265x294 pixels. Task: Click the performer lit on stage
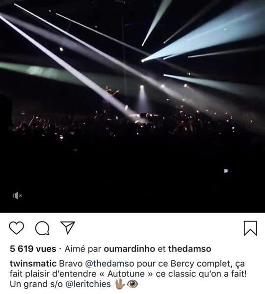pos(112,92)
